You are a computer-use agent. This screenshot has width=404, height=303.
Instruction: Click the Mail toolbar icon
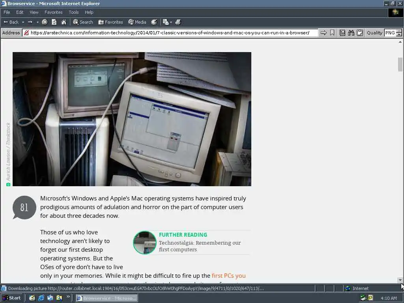pos(166,22)
